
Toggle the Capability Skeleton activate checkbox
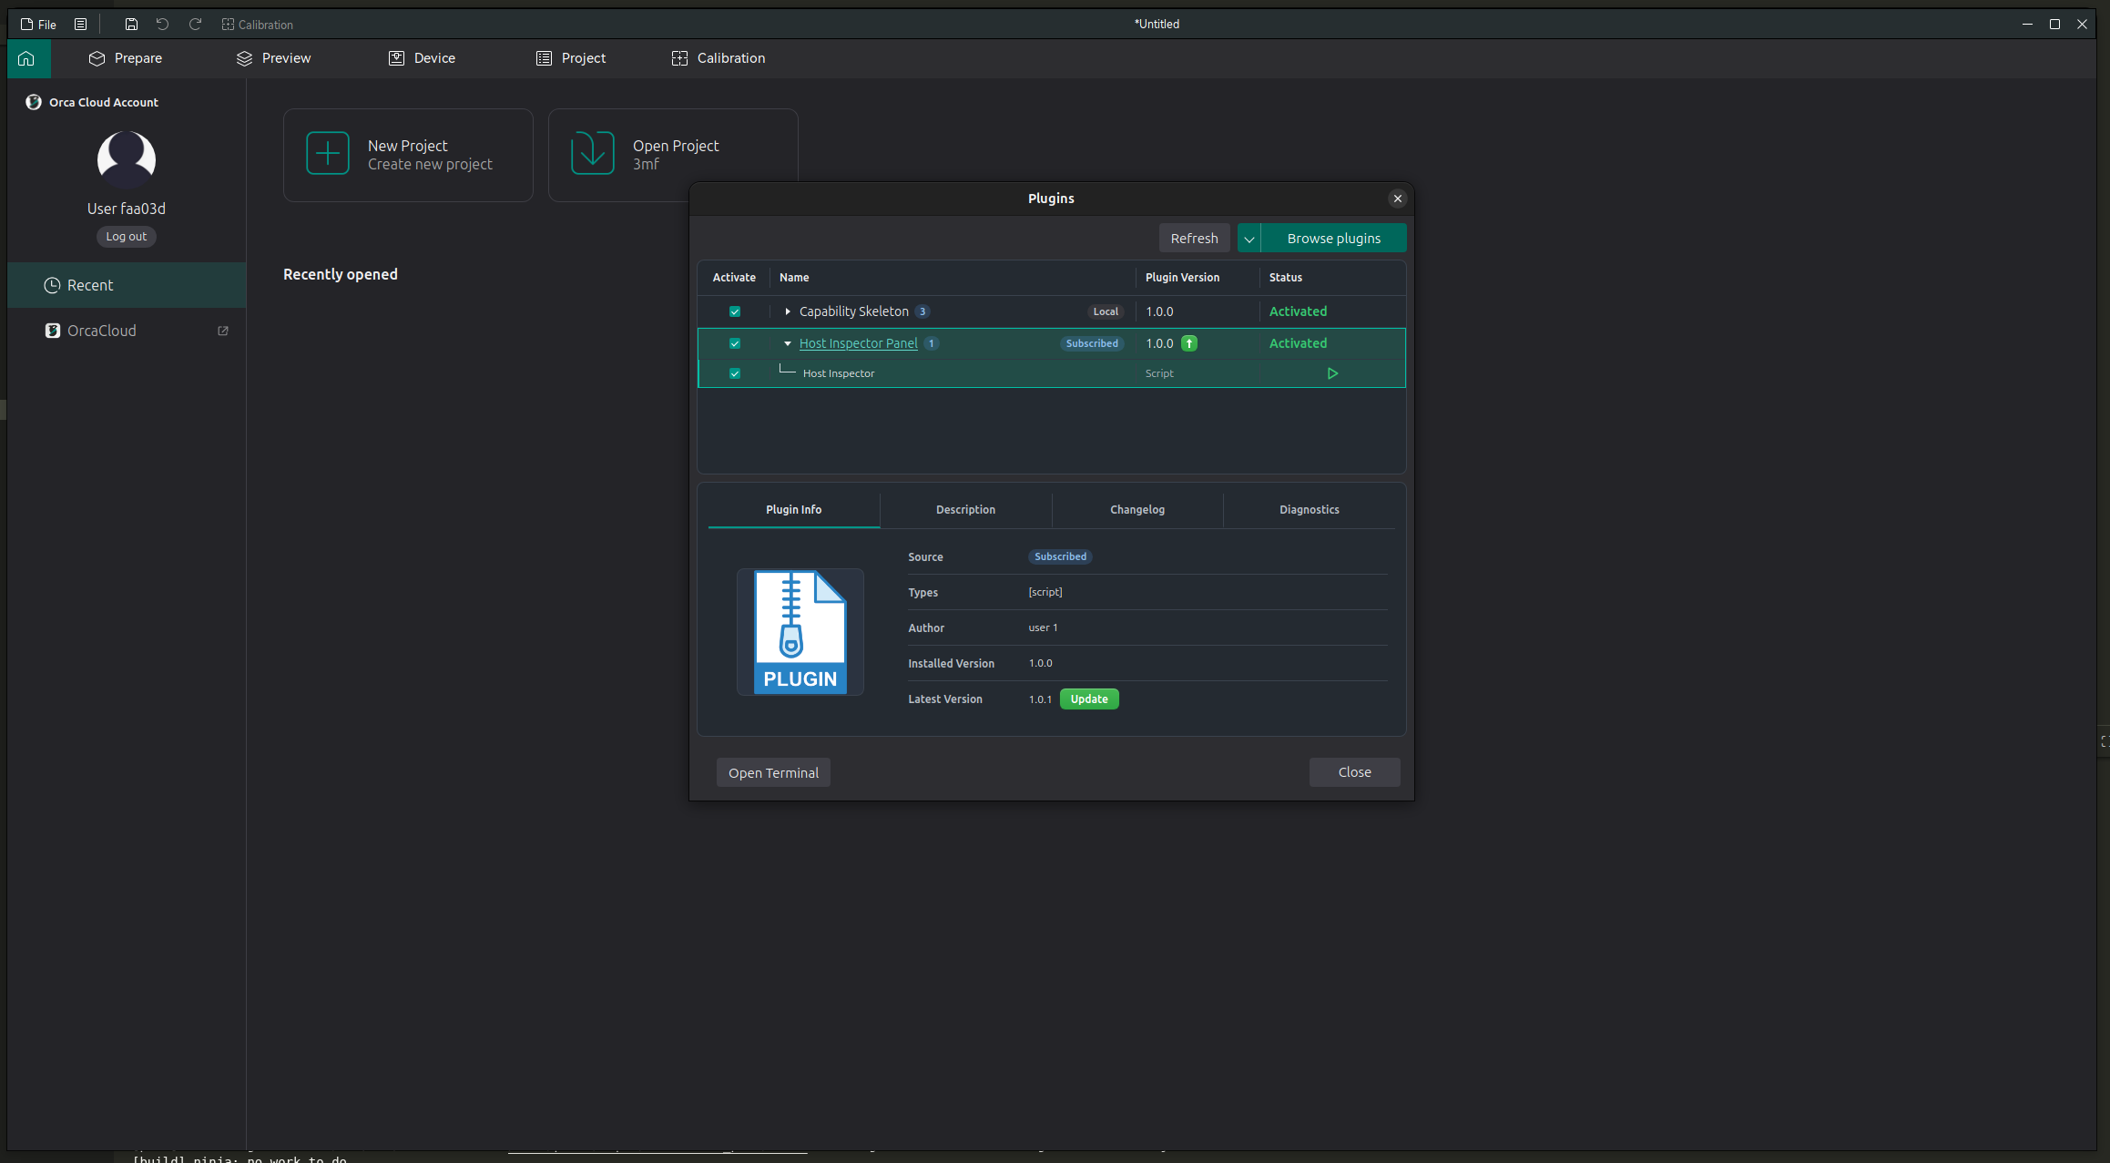tap(735, 311)
